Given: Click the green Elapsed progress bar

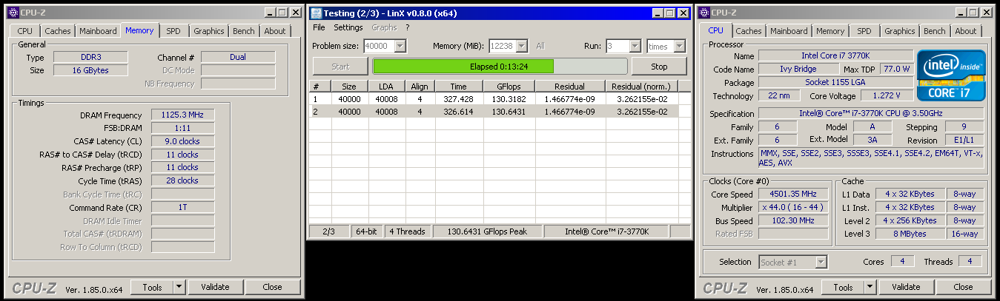Looking at the screenshot, I should coord(499,67).
